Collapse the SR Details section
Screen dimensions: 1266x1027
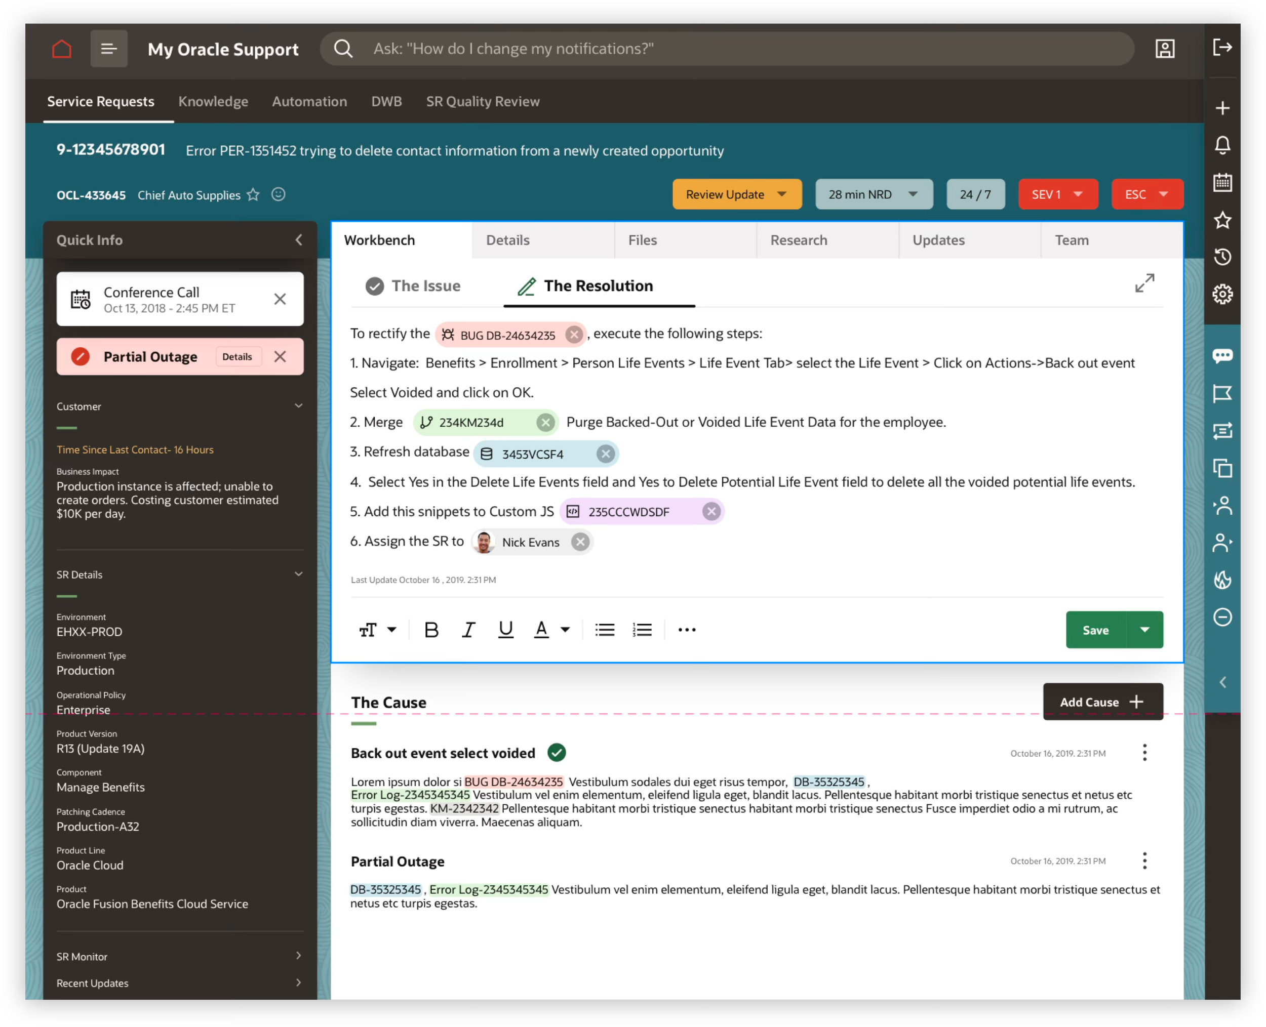[x=298, y=574]
